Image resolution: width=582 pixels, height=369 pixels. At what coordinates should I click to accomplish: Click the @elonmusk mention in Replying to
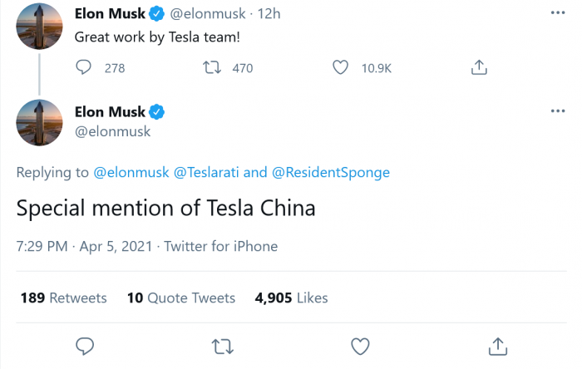coord(131,173)
